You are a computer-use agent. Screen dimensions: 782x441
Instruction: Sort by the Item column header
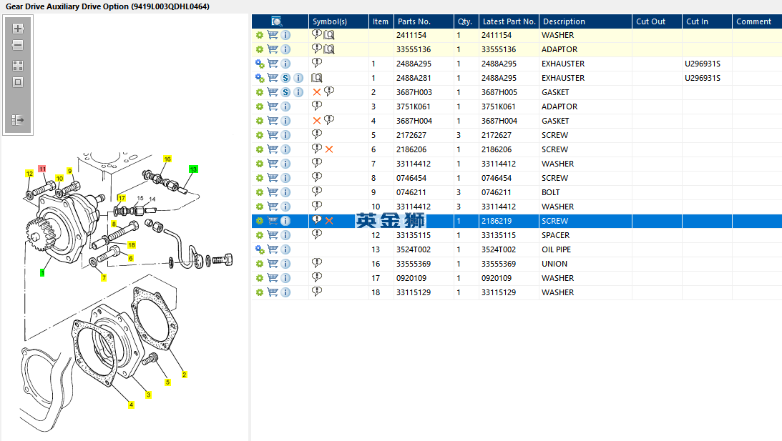coord(381,21)
